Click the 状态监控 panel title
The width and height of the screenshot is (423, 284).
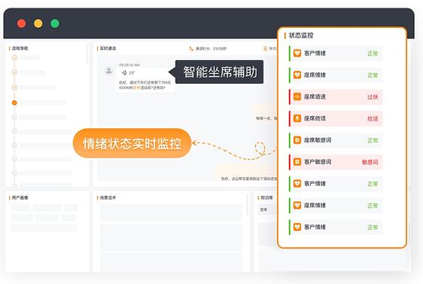[x=301, y=35]
